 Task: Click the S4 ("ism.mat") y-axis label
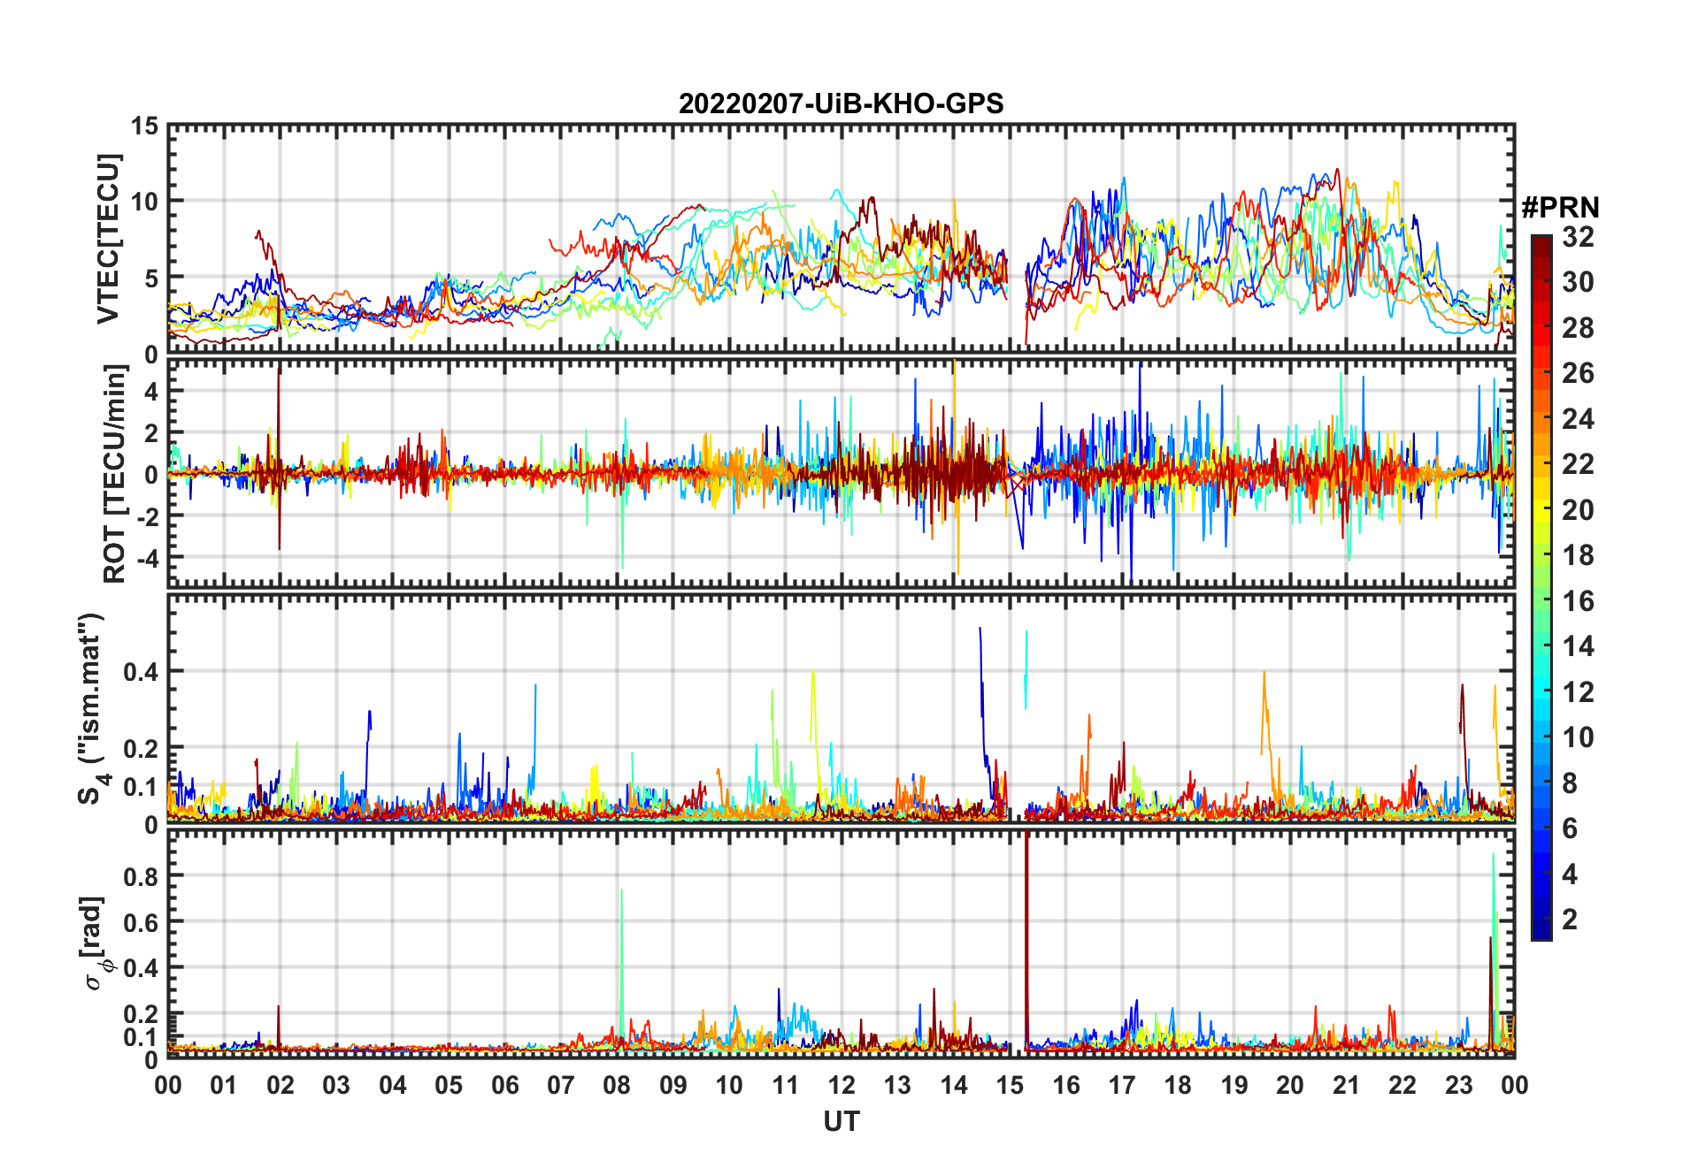(93, 708)
